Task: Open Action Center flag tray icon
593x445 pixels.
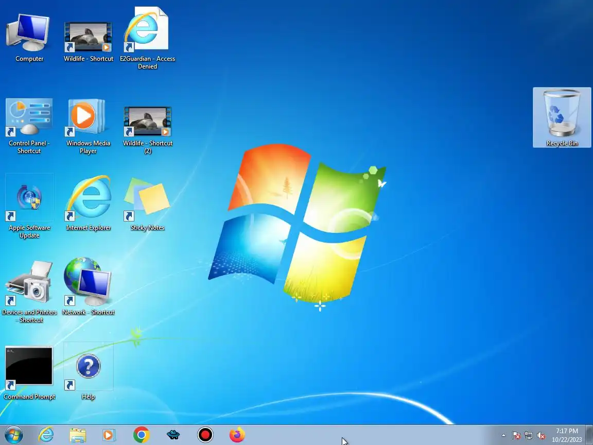Action: coord(516,436)
